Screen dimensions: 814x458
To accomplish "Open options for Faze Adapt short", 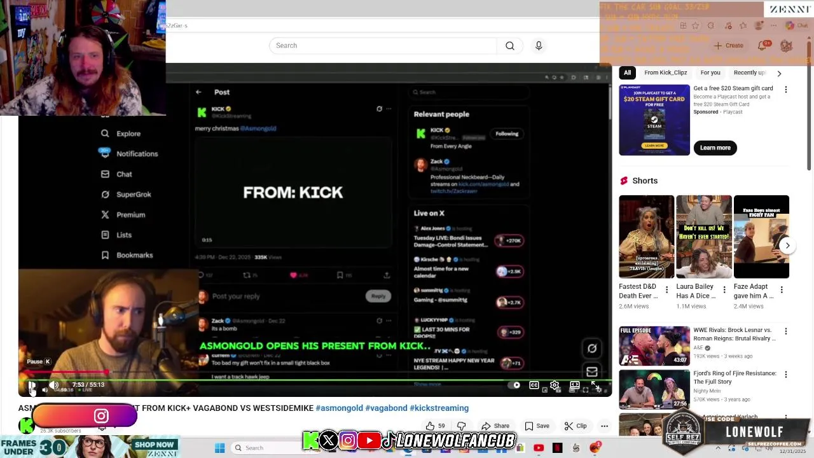I will (x=782, y=289).
